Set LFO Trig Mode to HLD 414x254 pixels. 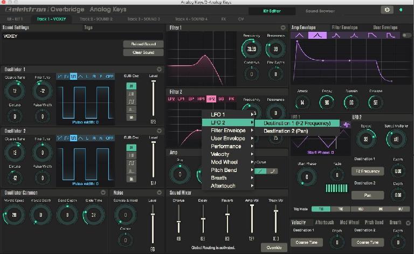(x=361, y=209)
